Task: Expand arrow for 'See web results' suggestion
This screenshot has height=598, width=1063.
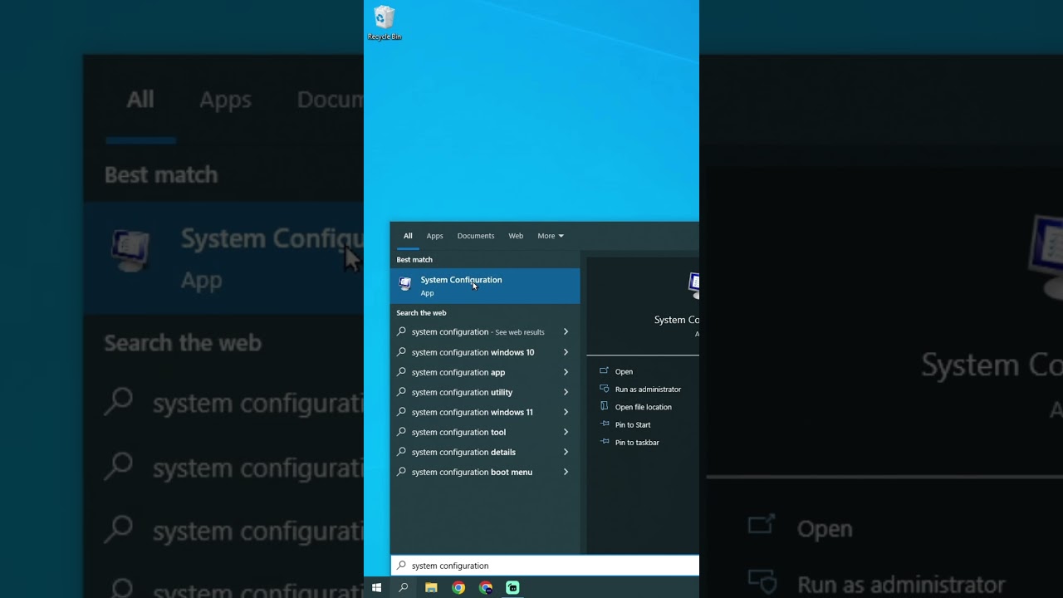Action: click(566, 332)
